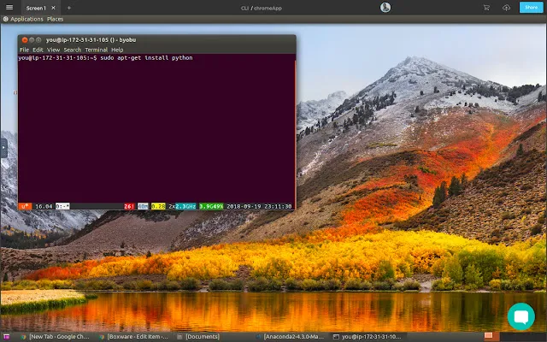This screenshot has width=547, height=342.
Task: Click the Share button
Action: coord(530,8)
